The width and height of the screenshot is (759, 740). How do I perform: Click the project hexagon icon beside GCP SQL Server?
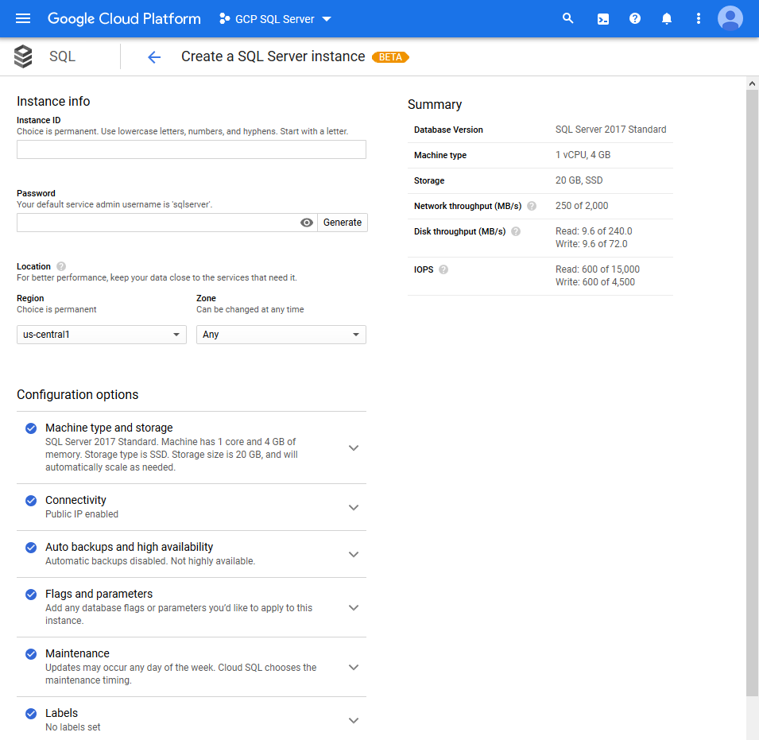pyautogui.click(x=224, y=18)
